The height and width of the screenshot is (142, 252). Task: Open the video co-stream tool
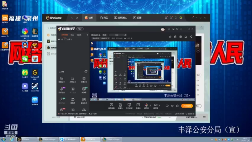[x=62, y=90]
